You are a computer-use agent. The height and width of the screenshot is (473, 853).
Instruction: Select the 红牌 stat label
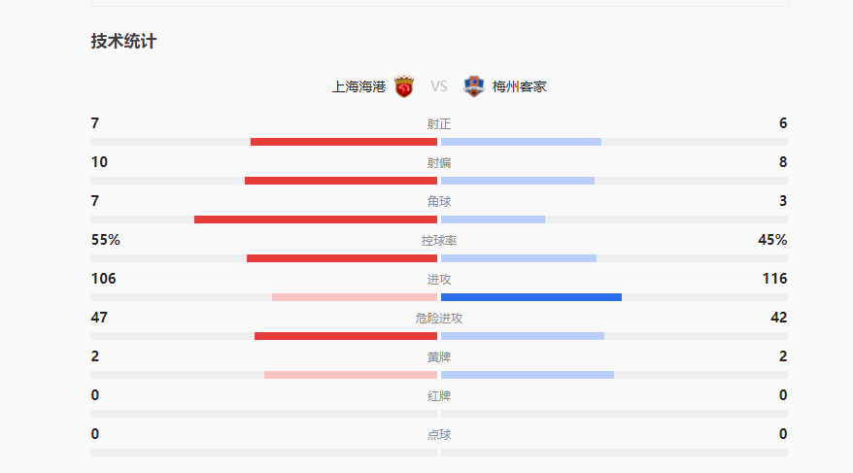click(x=439, y=396)
